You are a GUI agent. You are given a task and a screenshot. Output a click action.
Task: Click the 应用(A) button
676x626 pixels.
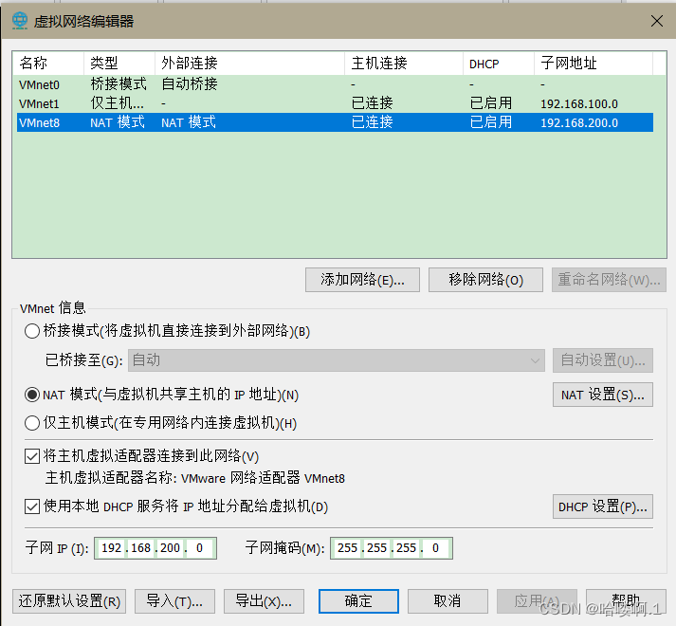537,601
